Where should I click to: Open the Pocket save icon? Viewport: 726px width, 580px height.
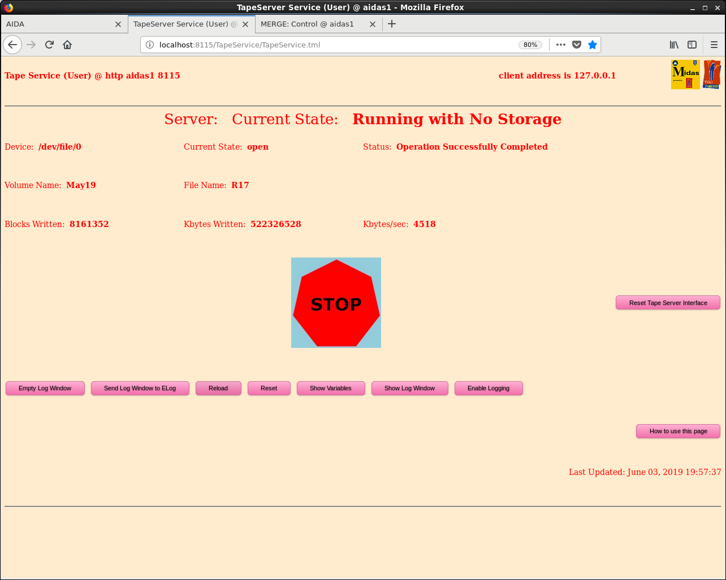[x=577, y=45]
